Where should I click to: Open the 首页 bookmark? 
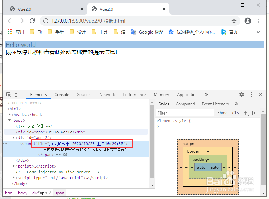pos(230,32)
